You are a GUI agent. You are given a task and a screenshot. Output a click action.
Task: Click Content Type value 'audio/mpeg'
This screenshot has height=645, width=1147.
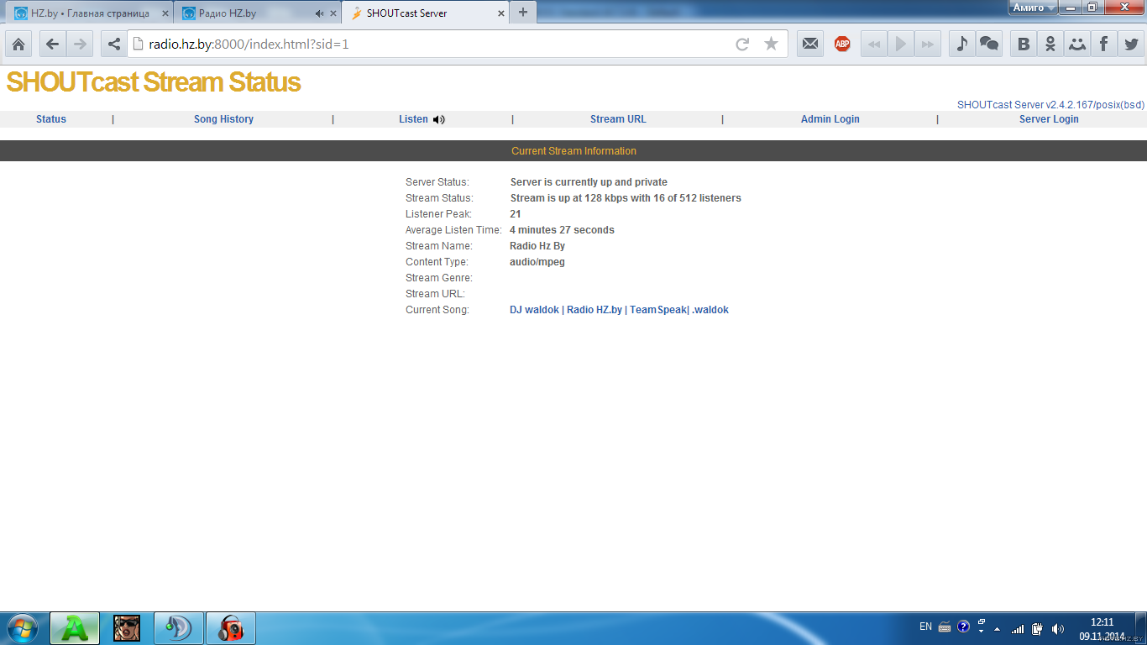[537, 262]
